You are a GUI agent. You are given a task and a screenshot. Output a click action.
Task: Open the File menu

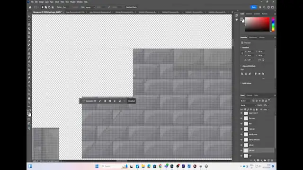click(x=32, y=2)
